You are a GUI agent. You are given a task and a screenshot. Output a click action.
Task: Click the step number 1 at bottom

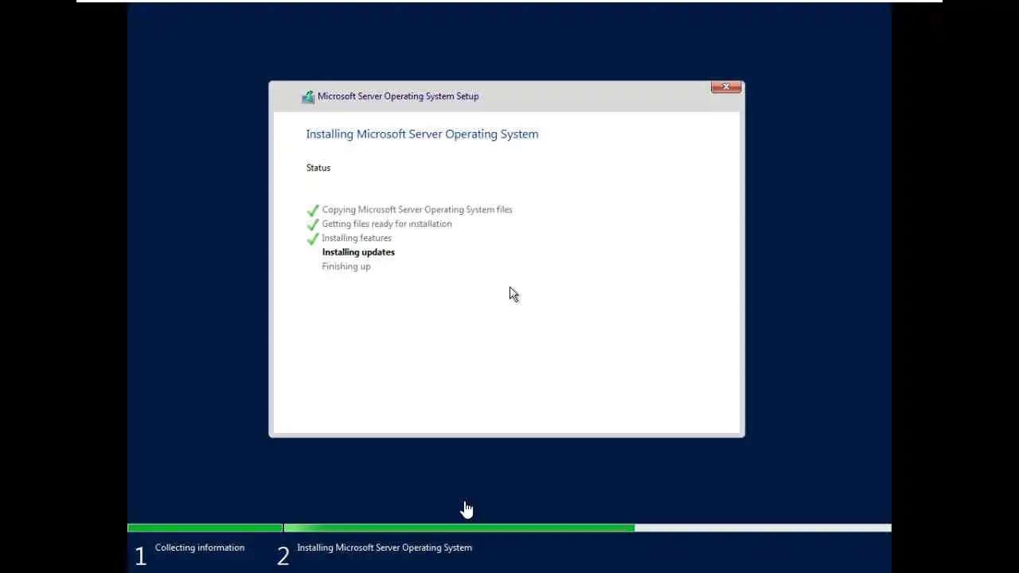tap(140, 556)
